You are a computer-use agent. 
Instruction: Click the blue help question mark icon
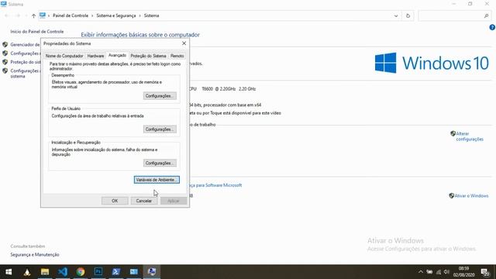coord(492,28)
